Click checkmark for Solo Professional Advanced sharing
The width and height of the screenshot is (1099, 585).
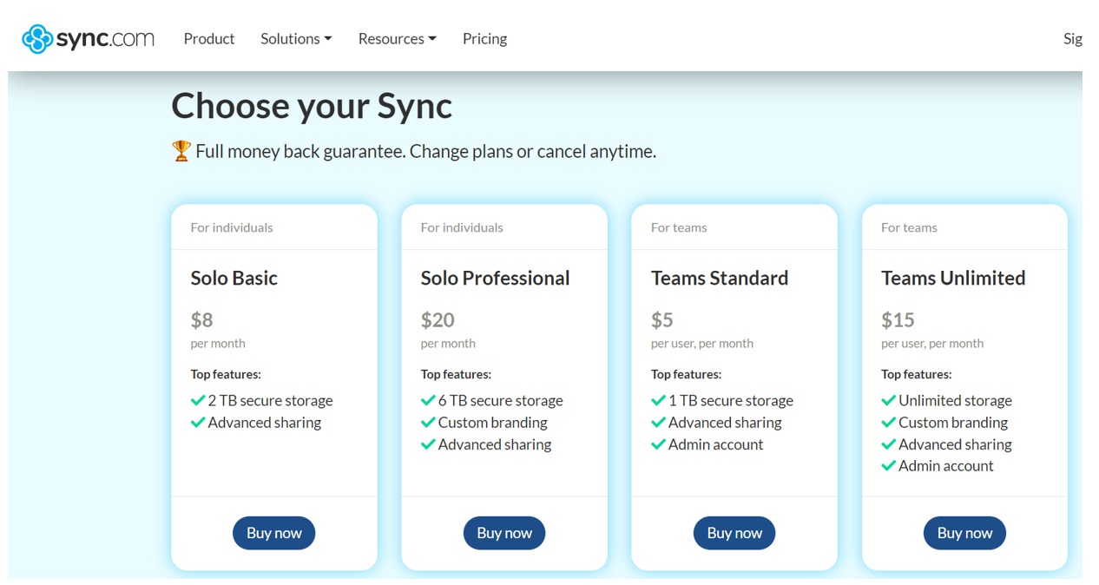pyautogui.click(x=428, y=444)
